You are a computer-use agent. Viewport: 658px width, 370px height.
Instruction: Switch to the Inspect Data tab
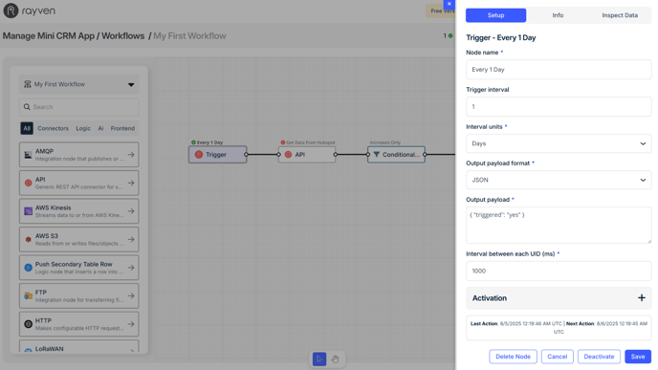tap(620, 15)
